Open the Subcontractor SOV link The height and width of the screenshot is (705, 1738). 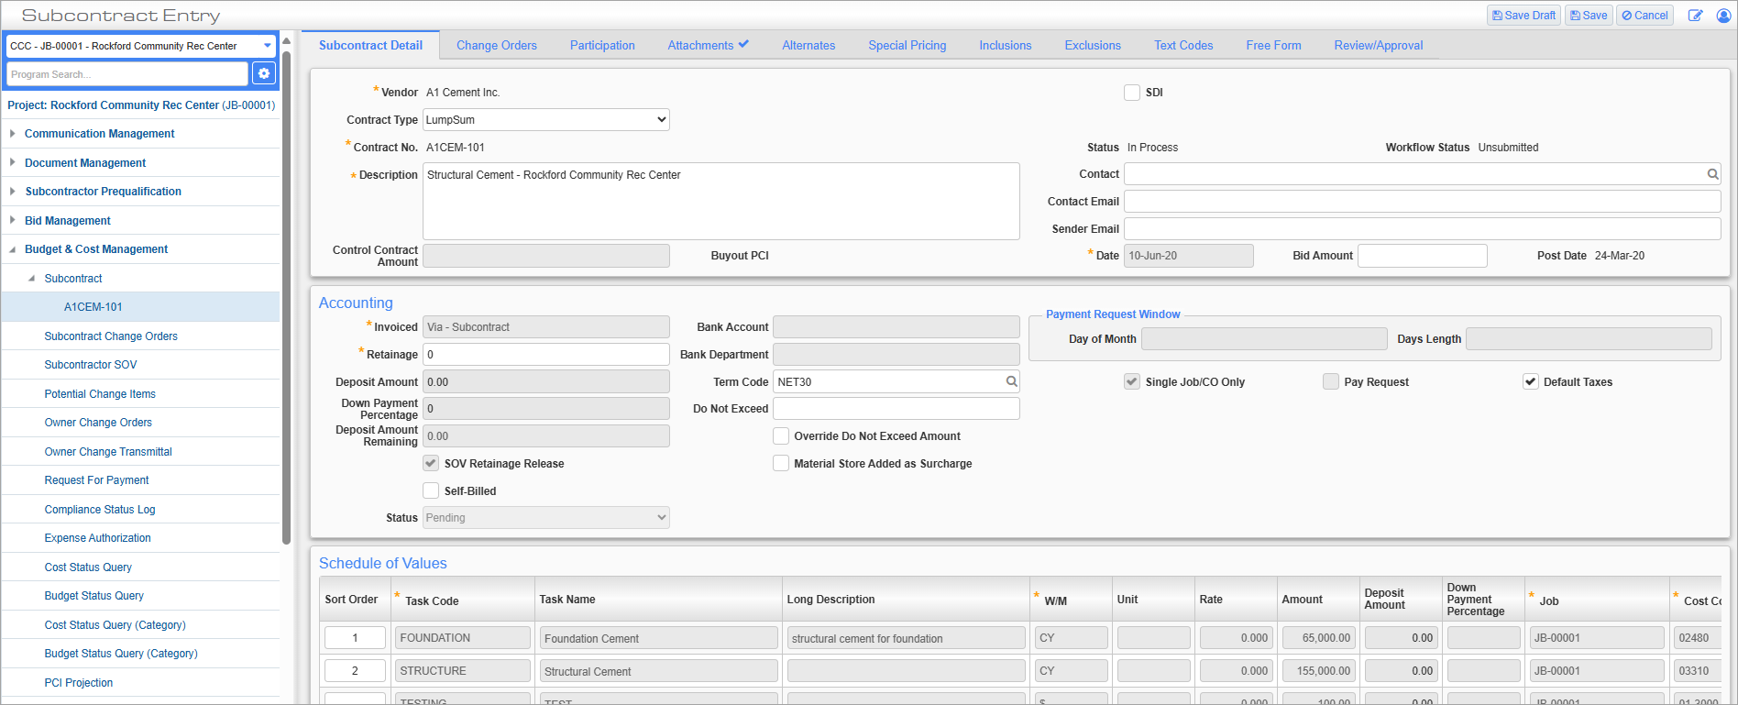tap(91, 365)
